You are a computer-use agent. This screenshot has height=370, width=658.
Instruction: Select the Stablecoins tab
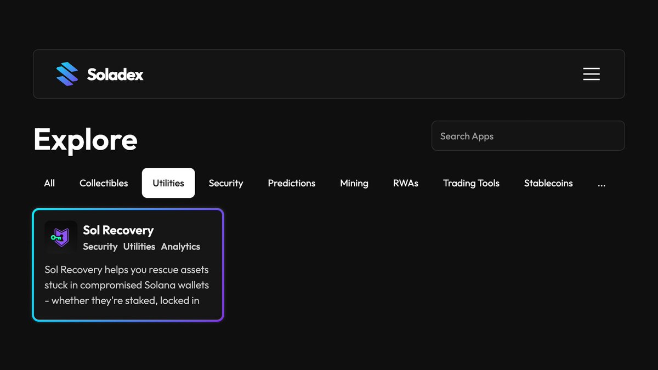pos(548,183)
